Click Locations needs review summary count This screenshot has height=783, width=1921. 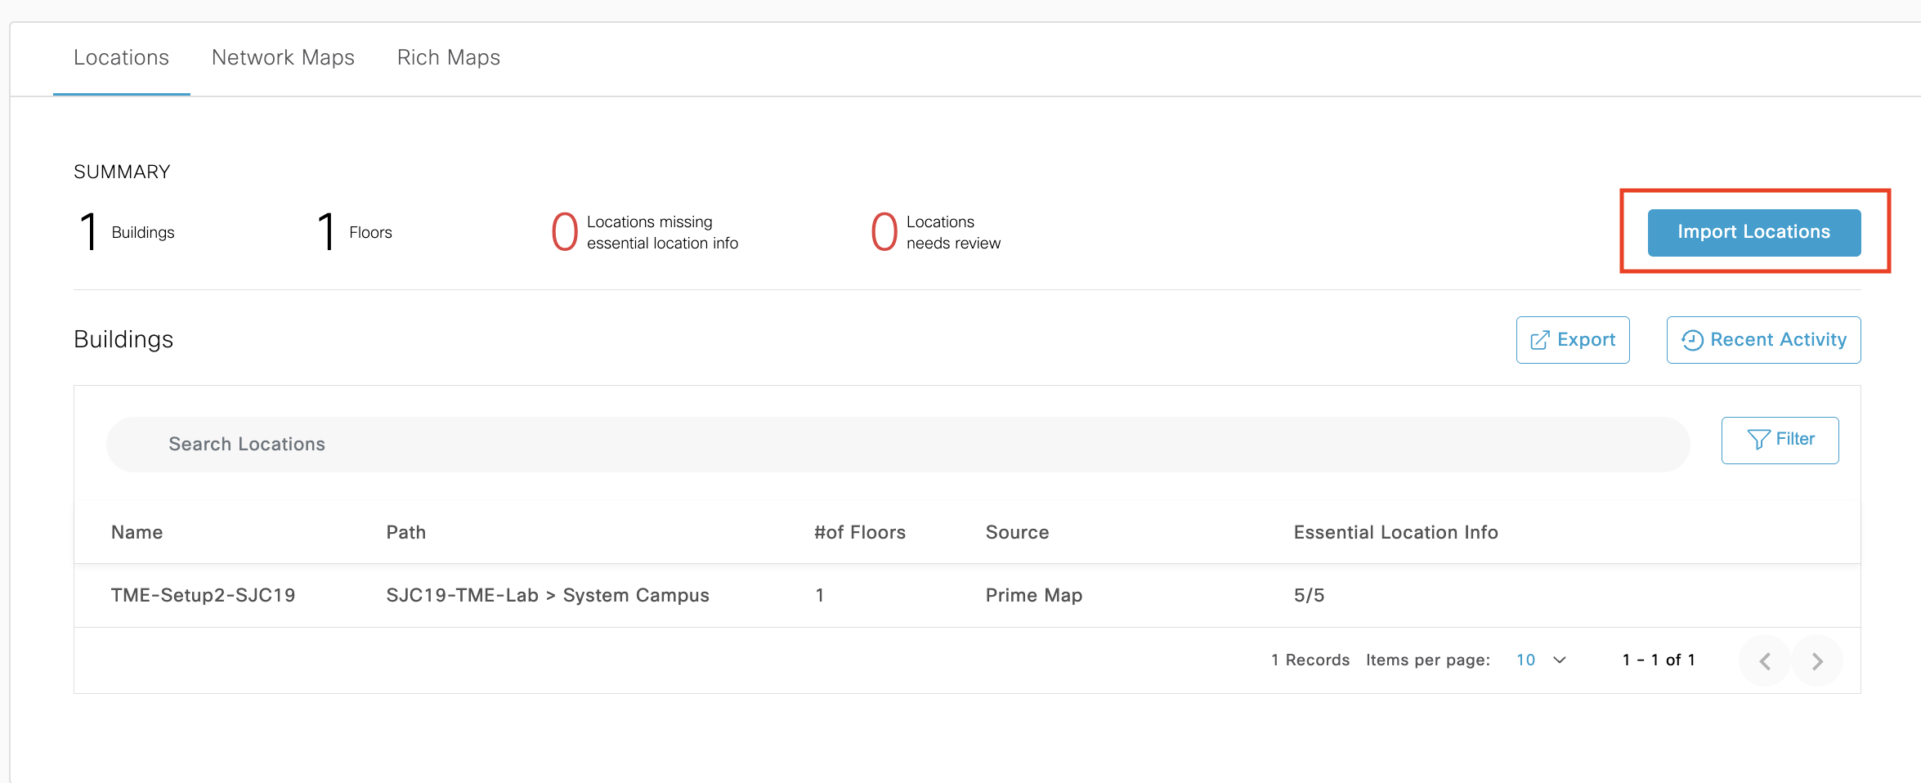884,232
